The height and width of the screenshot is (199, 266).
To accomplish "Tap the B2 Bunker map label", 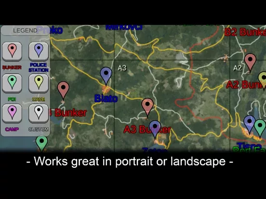I will point(245,32).
